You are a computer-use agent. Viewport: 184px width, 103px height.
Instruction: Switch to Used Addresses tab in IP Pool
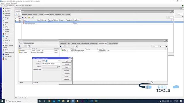tap(29, 43)
